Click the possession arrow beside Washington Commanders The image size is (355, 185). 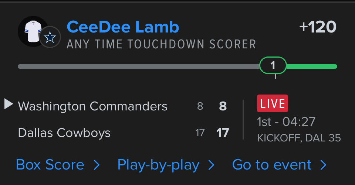pos(9,104)
